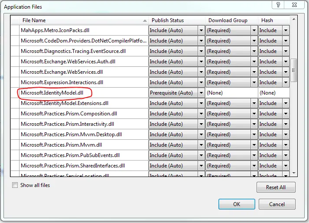309x223 pixels.
Task: Click the (None) Hash cell for Microsoft.IdentityModel.dll
Action: (274, 93)
